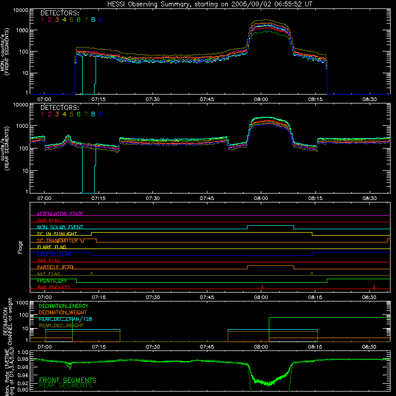Click the bad packets red tick near 08:30

[x=374, y=287]
